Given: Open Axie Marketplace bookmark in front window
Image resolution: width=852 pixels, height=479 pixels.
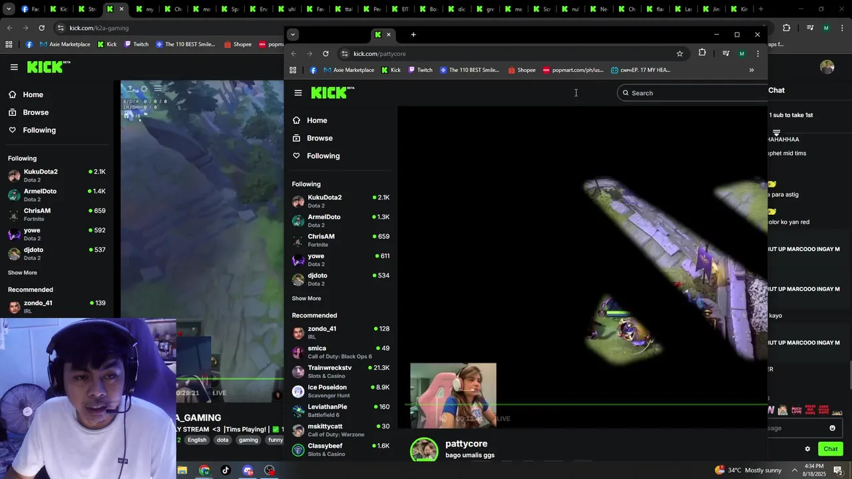Looking at the screenshot, I should 349,70.
